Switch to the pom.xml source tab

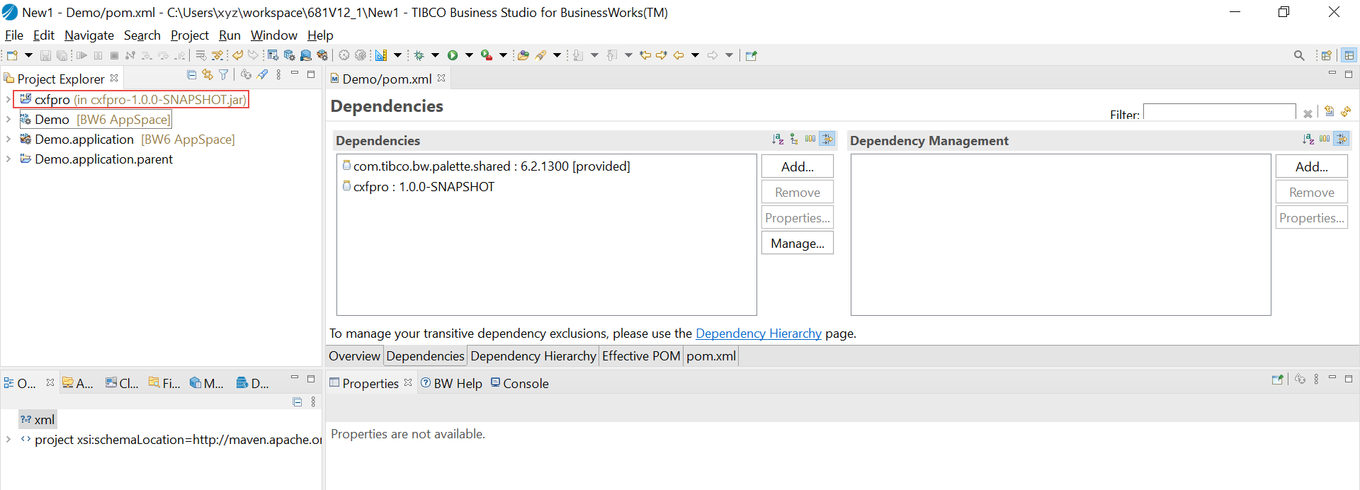tap(711, 355)
